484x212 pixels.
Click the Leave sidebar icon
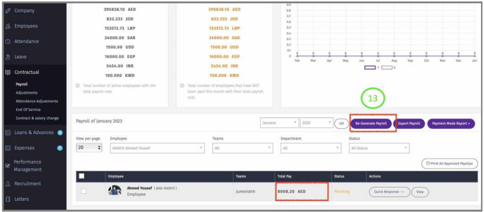click(8, 57)
